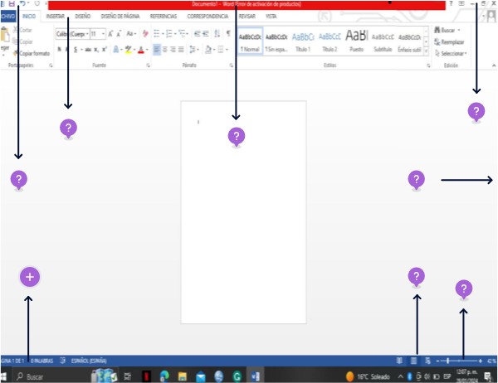This screenshot has height=383, width=498.
Task: Click the bullet list icon
Action: tap(156, 34)
